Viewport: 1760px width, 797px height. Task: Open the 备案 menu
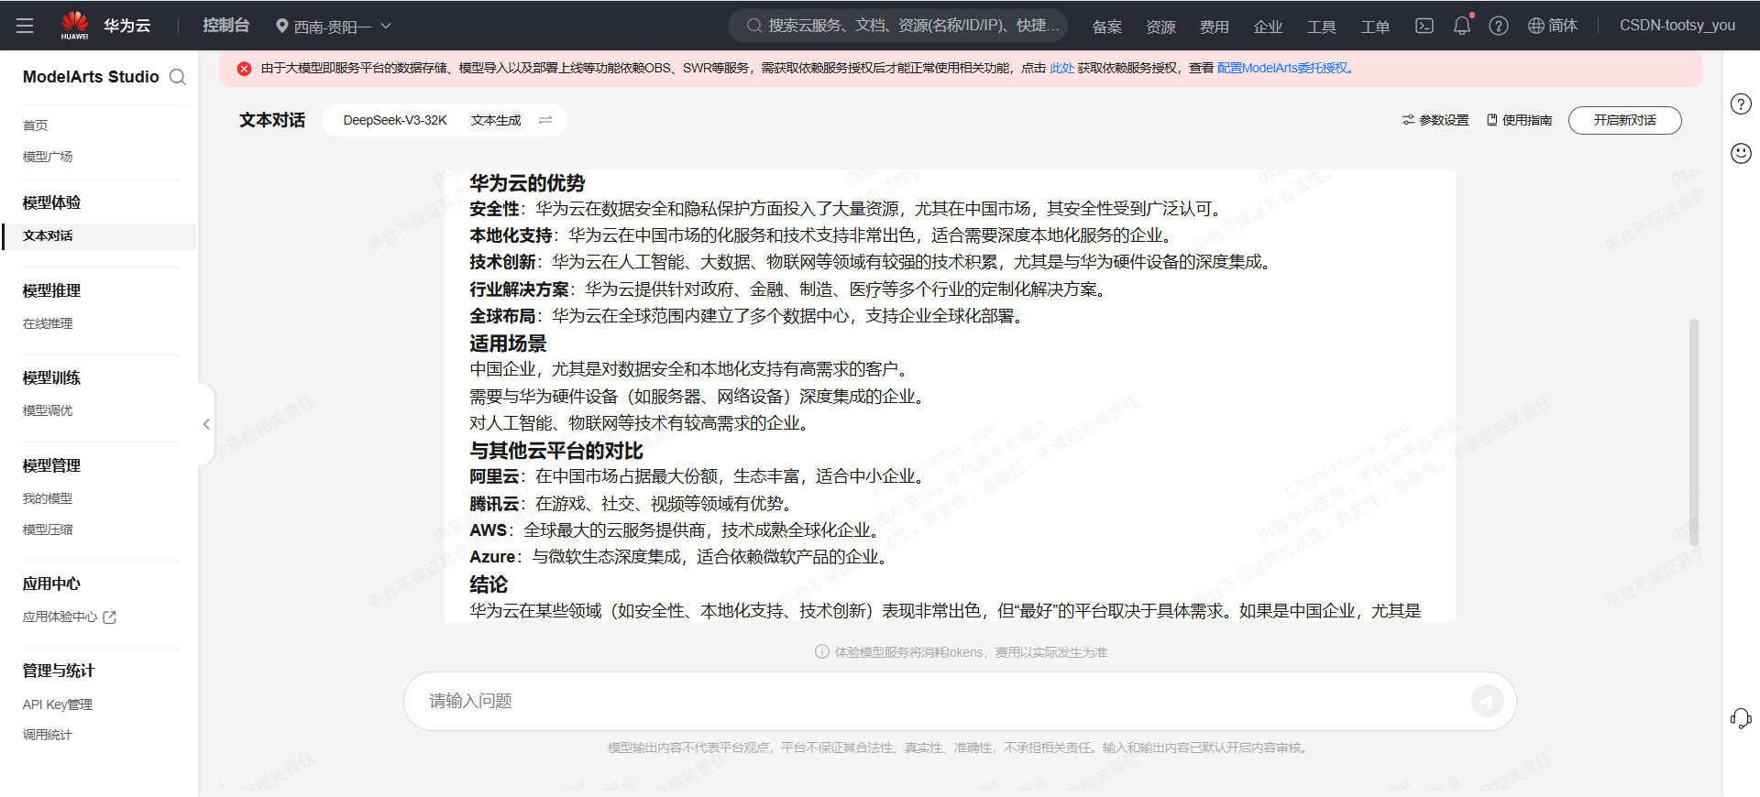pos(1107,27)
